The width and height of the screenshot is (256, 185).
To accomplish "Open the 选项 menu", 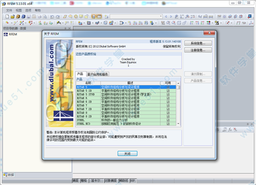I will click(x=28, y=10).
